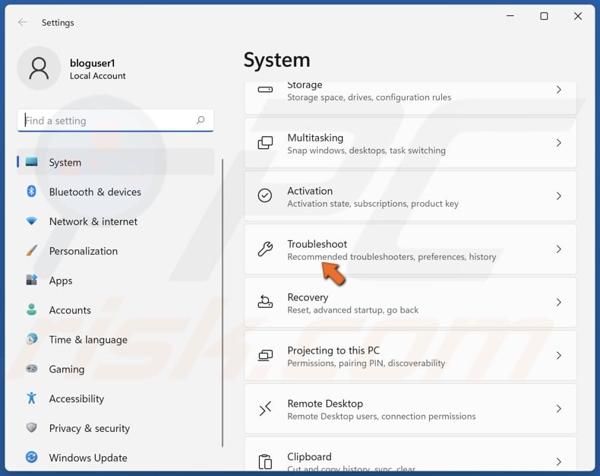Click the Multitasking windows icon

point(265,142)
